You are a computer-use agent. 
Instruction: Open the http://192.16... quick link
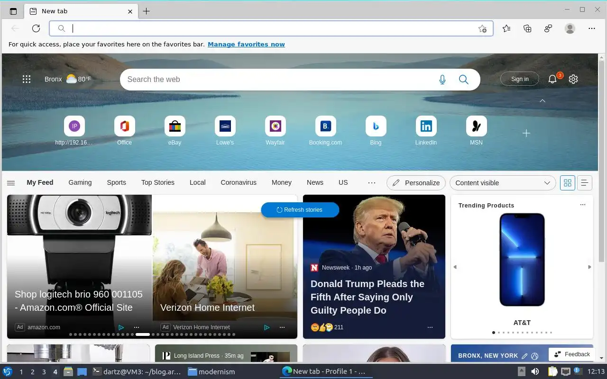click(74, 131)
